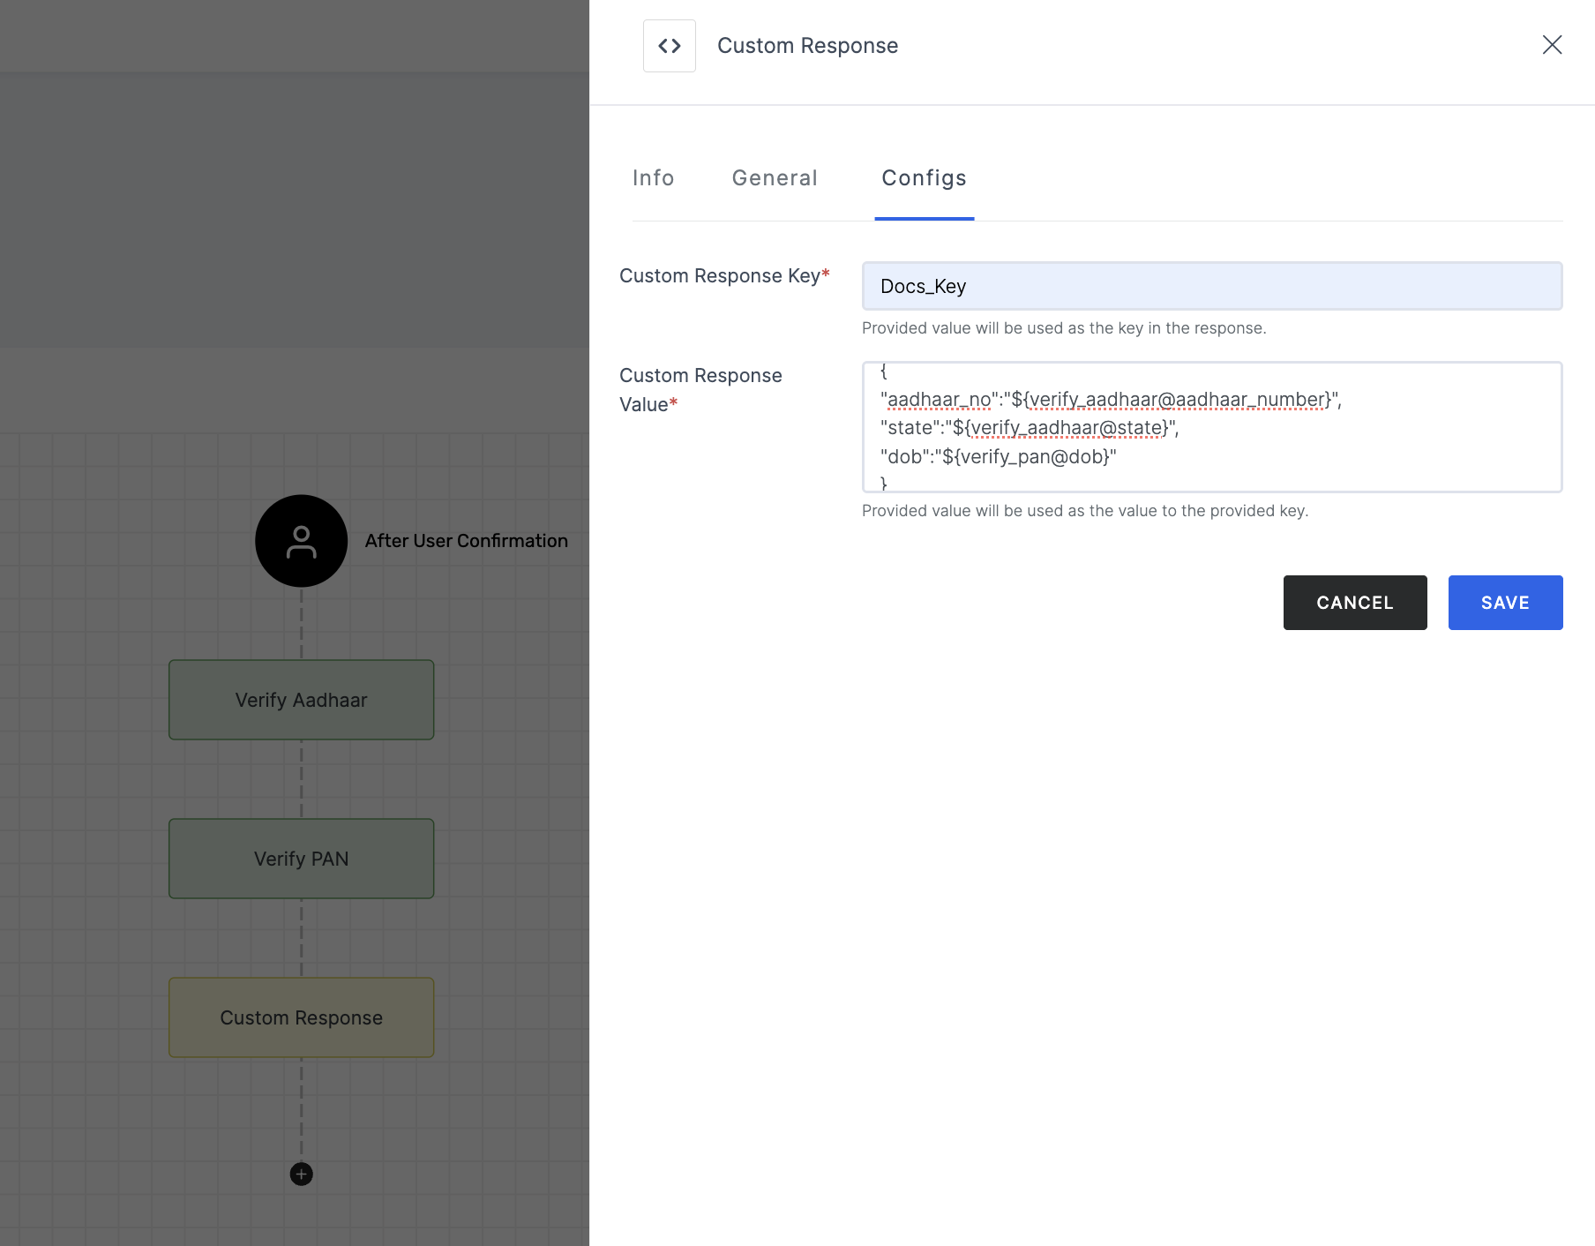The width and height of the screenshot is (1595, 1246).
Task: Select the Custom Response workflow node
Action: point(302,1017)
